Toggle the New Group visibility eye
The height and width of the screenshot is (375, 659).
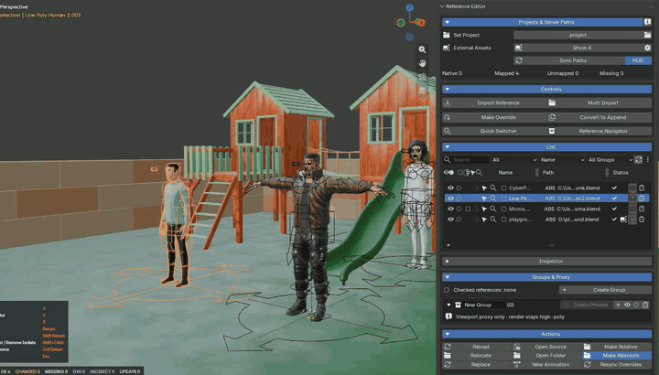click(627, 305)
